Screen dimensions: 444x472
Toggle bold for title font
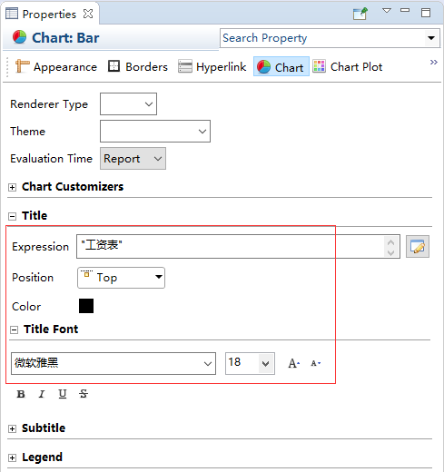[21, 394]
